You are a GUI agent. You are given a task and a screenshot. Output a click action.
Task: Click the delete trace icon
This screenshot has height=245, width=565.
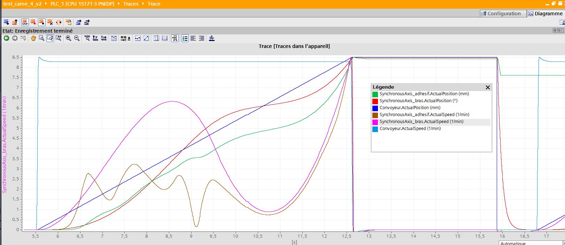(50, 22)
